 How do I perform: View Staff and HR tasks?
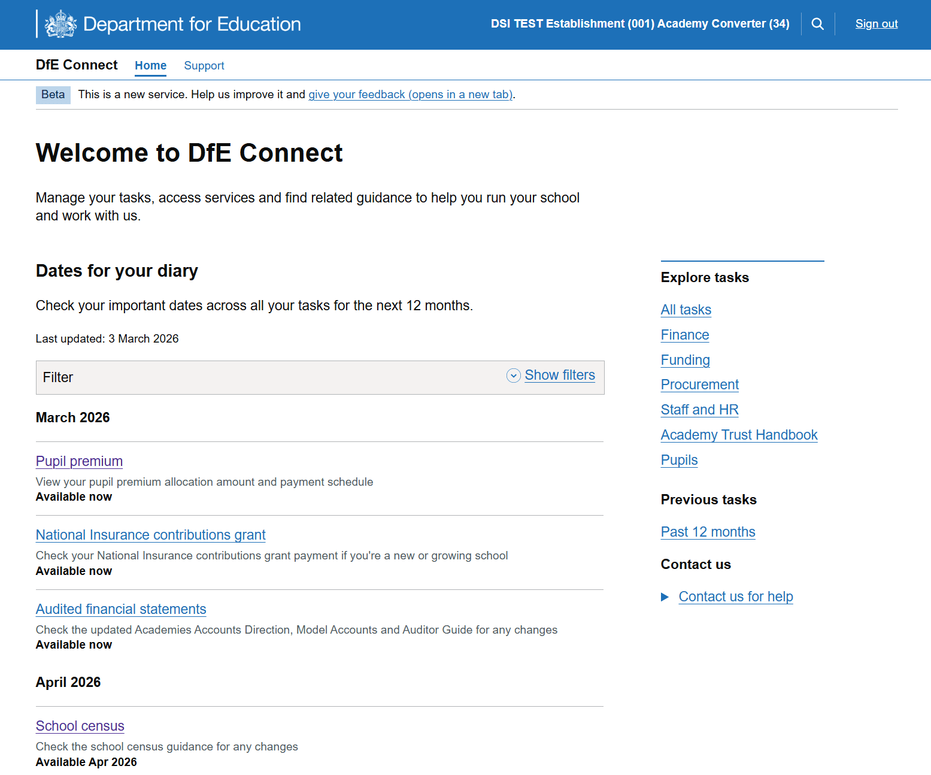tap(699, 410)
